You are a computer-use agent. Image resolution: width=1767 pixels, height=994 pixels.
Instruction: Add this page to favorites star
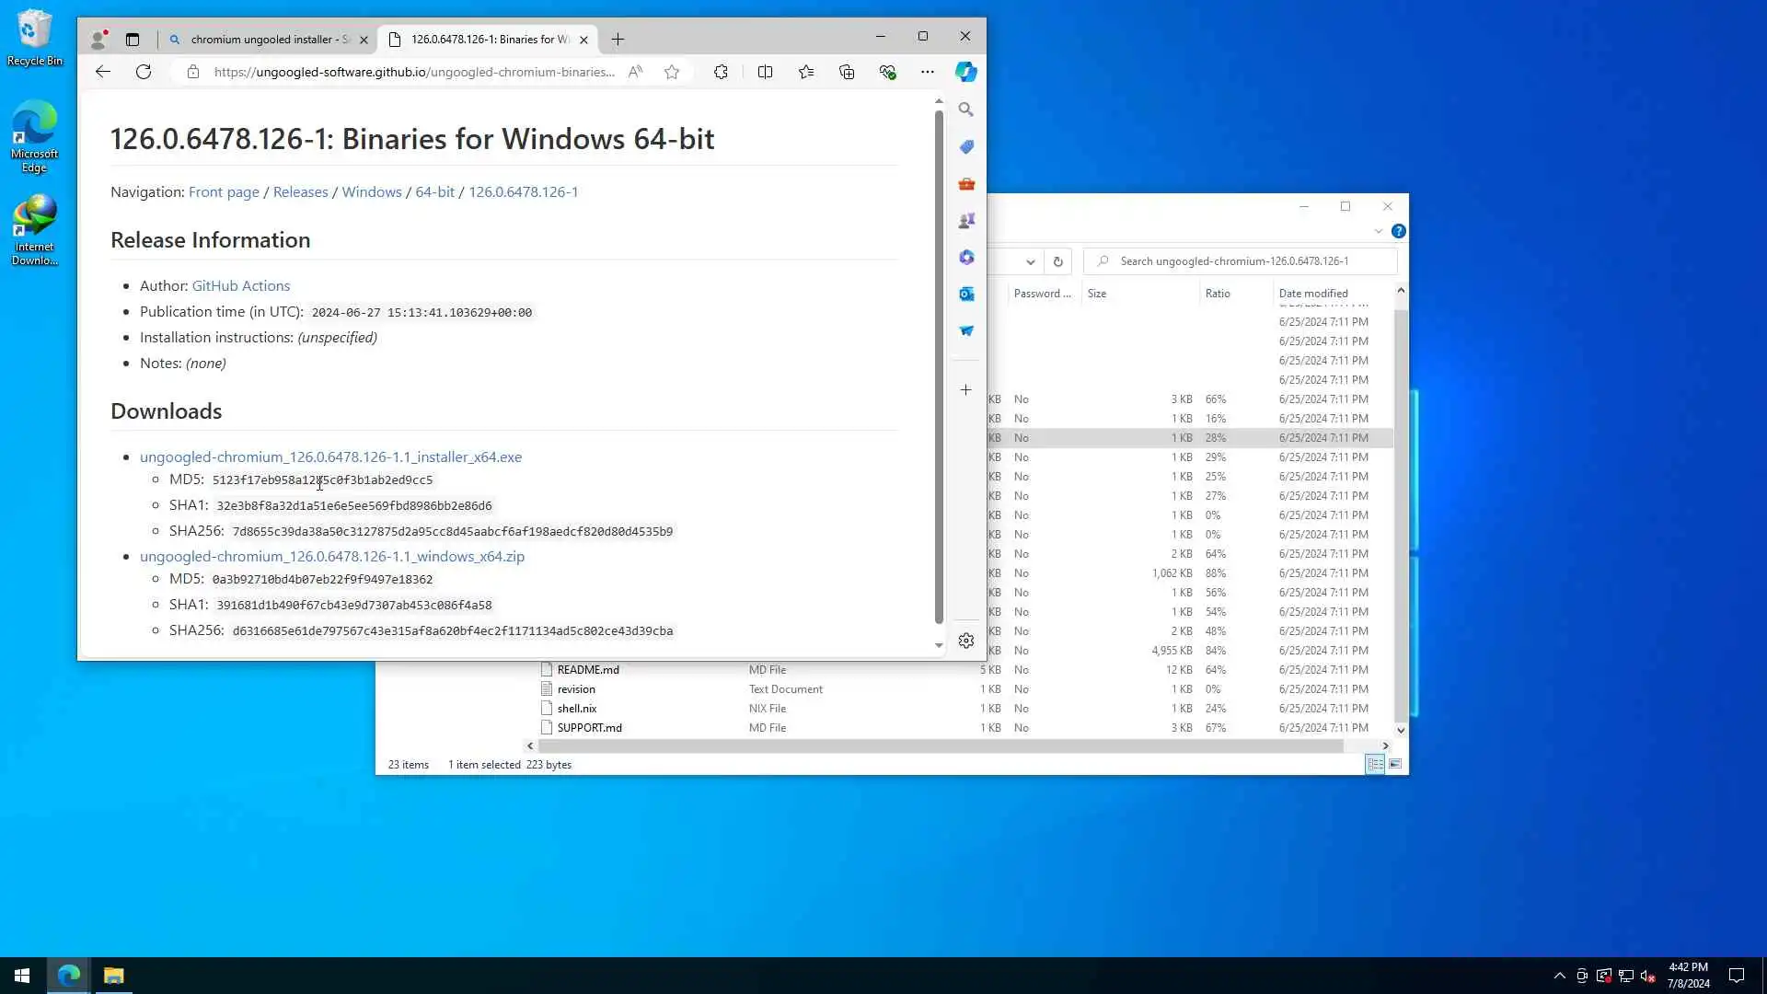(x=672, y=72)
